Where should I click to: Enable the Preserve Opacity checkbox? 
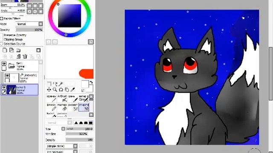[2, 35]
